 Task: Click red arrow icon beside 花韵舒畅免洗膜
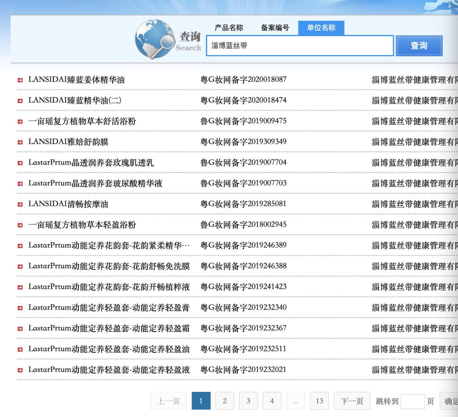click(x=20, y=267)
